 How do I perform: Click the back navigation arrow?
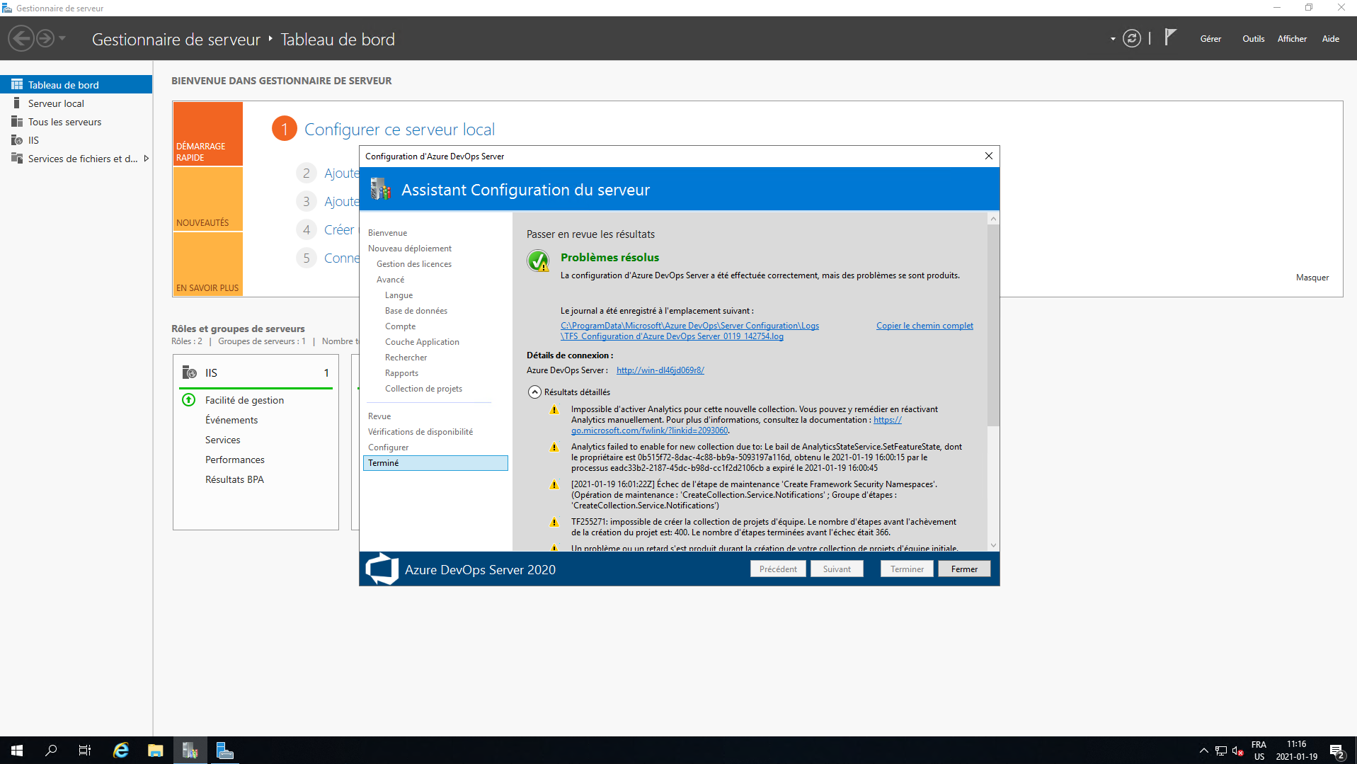(x=21, y=39)
